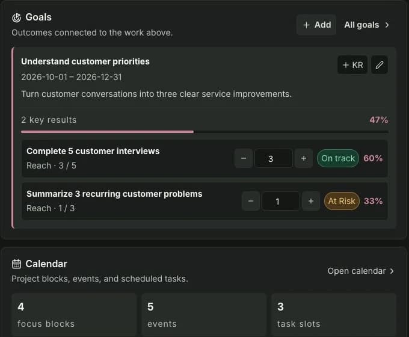Click 'Project blocks, events, and scheduled tasks.' subtitle
Viewport: 409px width, 337px height.
pyautogui.click(x=100, y=279)
